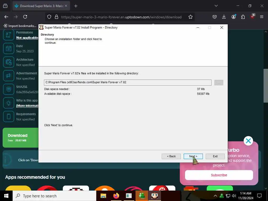This screenshot has width=268, height=201.
Task: Click the uptodown.com address bar
Action: pyautogui.click(x=121, y=17)
